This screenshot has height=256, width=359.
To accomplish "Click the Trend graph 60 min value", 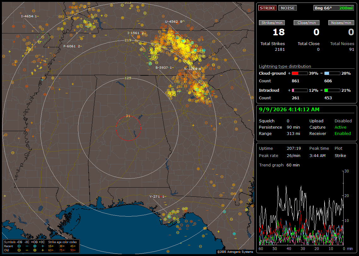I will 293,165.
